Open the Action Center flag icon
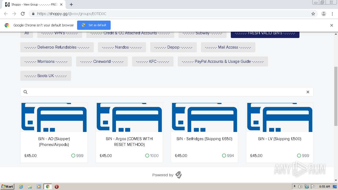The width and height of the screenshot is (338, 190). click(313, 187)
